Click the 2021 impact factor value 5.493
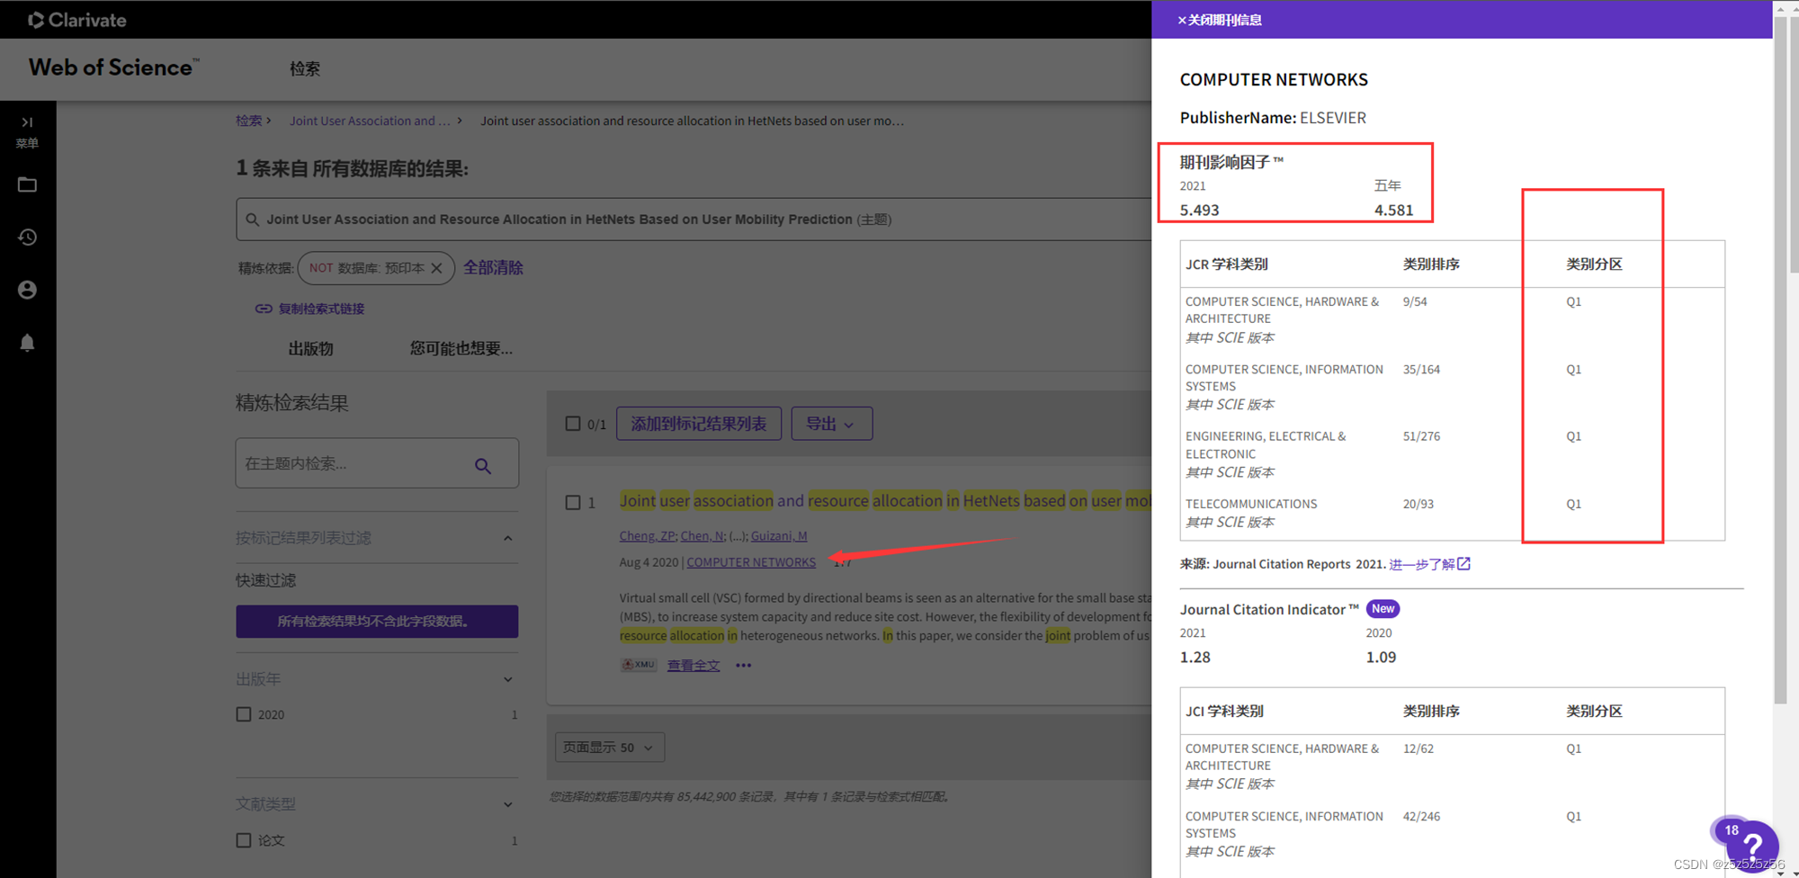1799x878 pixels. tap(1199, 211)
